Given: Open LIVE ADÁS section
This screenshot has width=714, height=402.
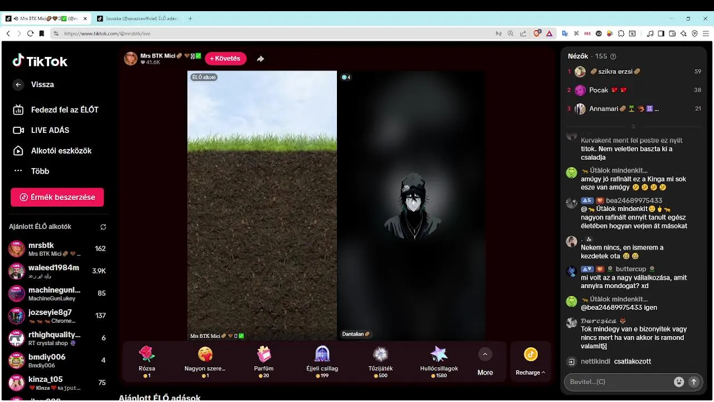Looking at the screenshot, I should 42,130.
